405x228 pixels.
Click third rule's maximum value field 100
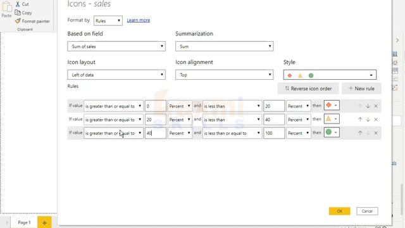[x=274, y=133]
